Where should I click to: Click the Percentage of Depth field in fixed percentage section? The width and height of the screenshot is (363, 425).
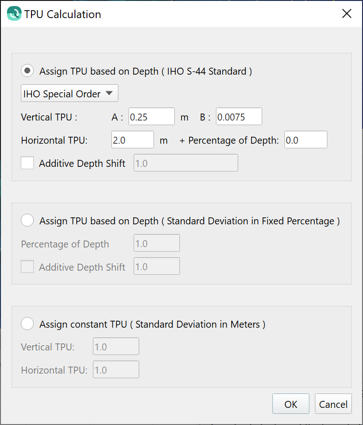click(x=156, y=244)
